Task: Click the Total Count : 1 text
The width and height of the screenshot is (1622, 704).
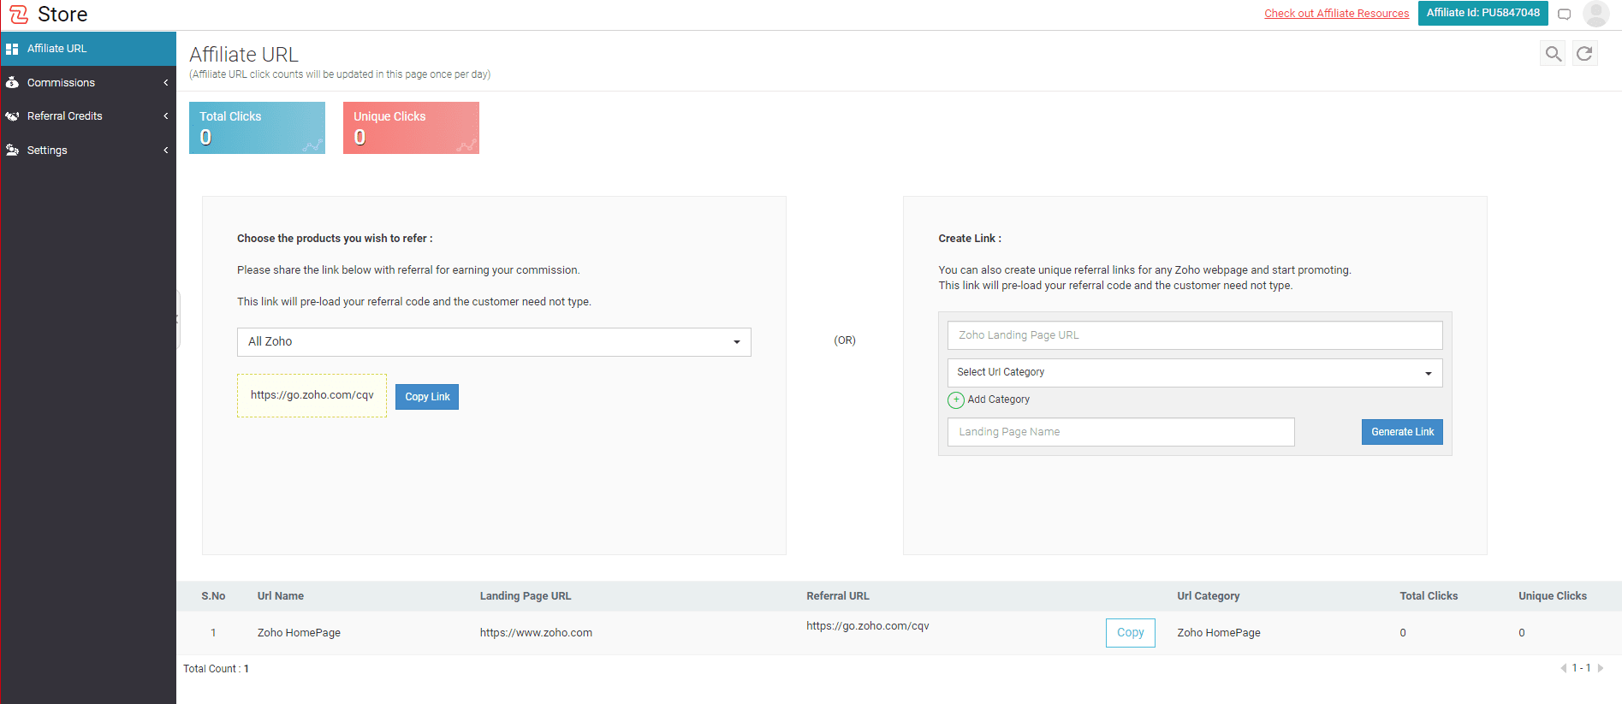Action: pyautogui.click(x=216, y=669)
